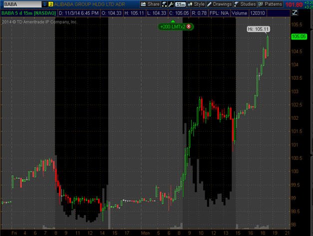Click the 'FPL: N/A' readout
Image resolution: width=313 pixels, height=236 pixels.
click(219, 13)
